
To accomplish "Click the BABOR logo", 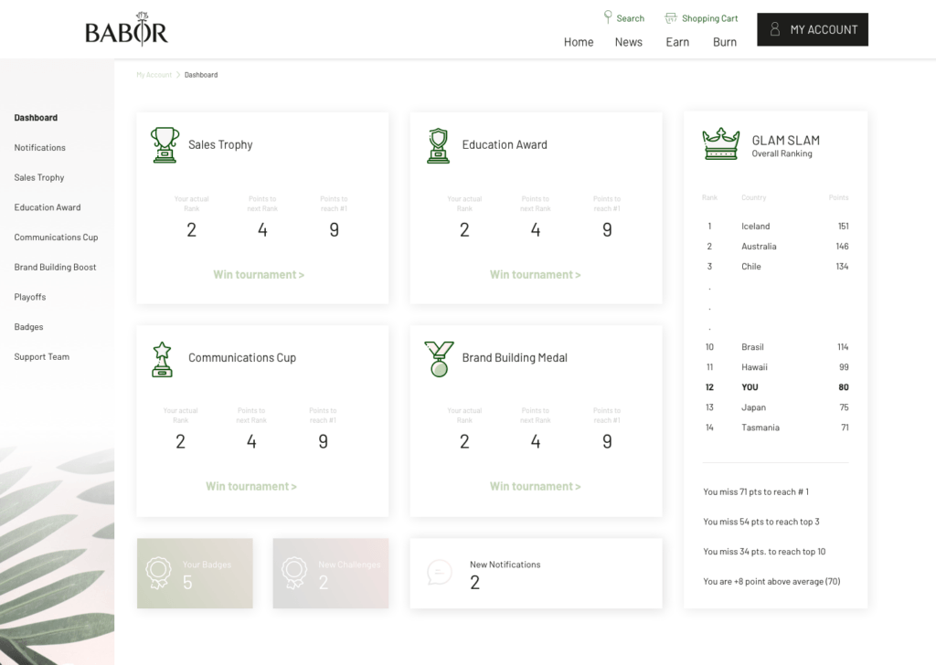I will (126, 29).
